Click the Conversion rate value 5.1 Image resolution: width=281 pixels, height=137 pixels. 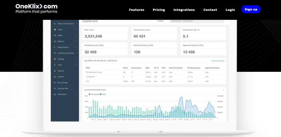[186, 36]
